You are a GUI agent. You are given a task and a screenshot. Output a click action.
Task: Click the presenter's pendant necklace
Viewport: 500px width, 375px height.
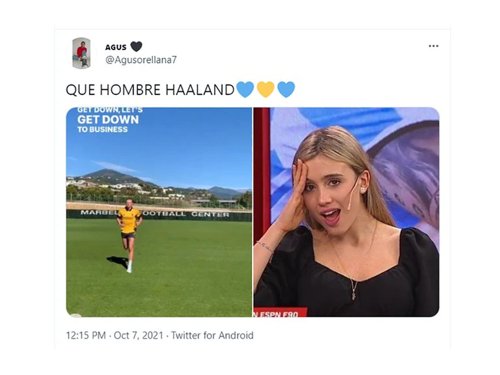coord(354,289)
